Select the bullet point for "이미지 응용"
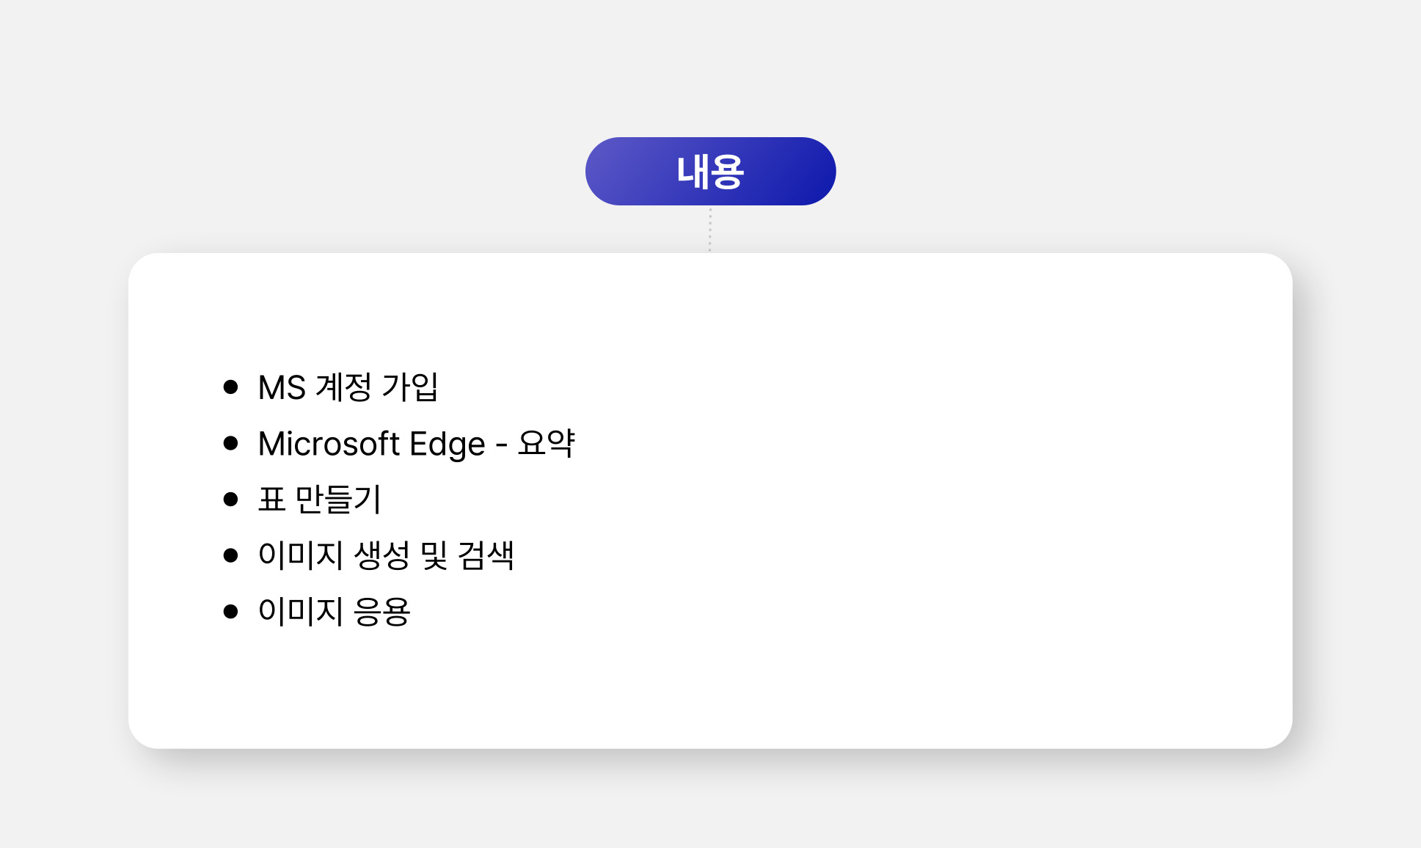The width and height of the screenshot is (1421, 848). (231, 611)
